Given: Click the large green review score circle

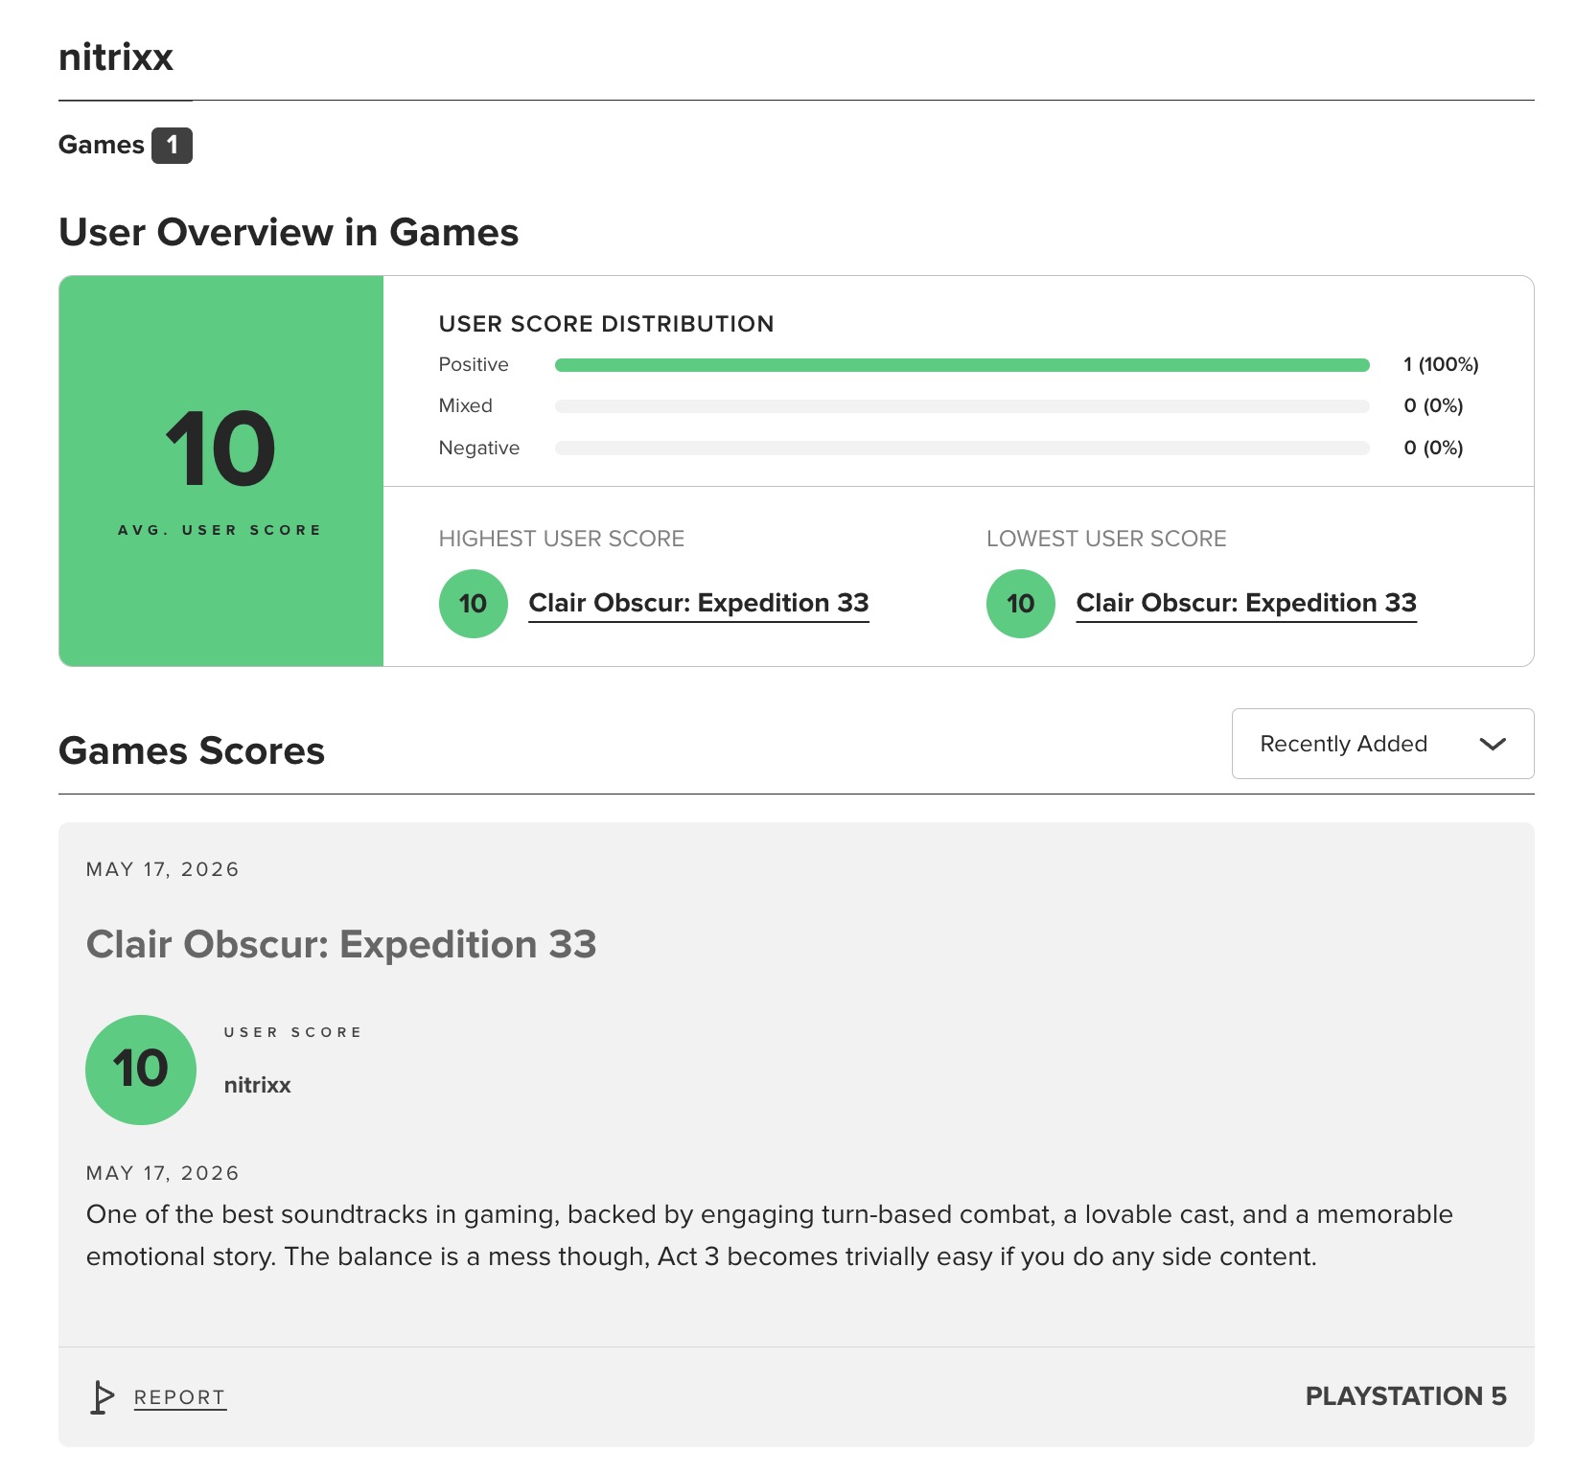Looking at the screenshot, I should coord(141,1070).
